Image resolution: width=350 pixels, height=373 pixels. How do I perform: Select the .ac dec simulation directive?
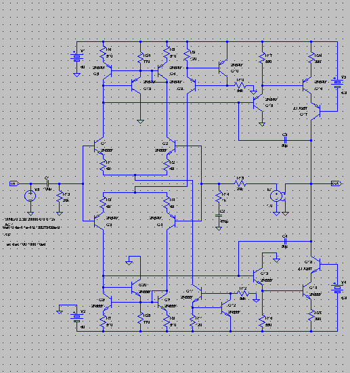click(26, 244)
